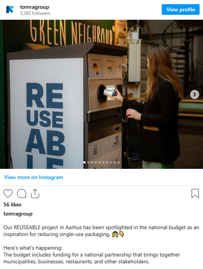Jump to the third carousel dot

(92, 162)
